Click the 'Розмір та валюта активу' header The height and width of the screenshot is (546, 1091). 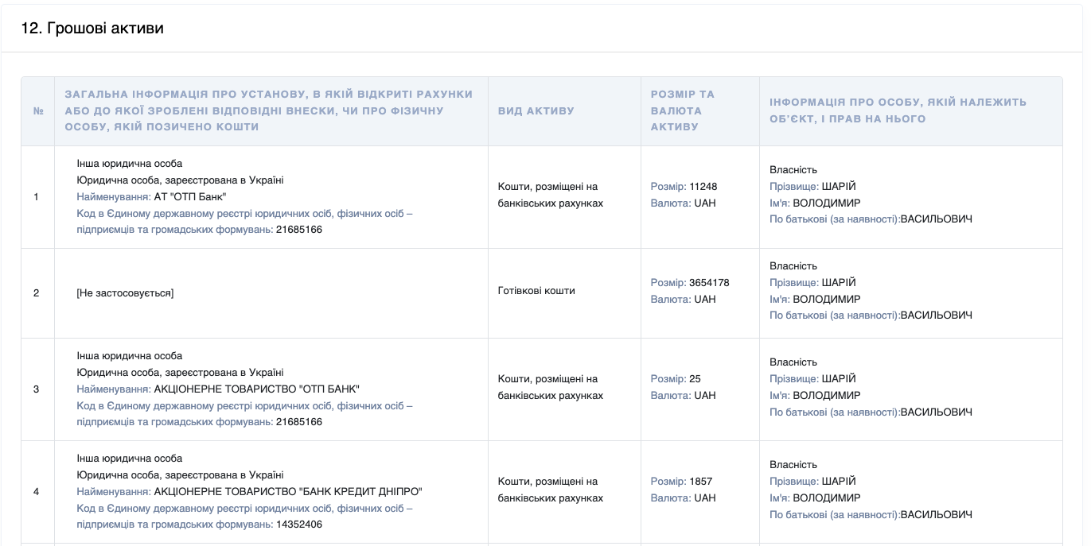pos(700,110)
